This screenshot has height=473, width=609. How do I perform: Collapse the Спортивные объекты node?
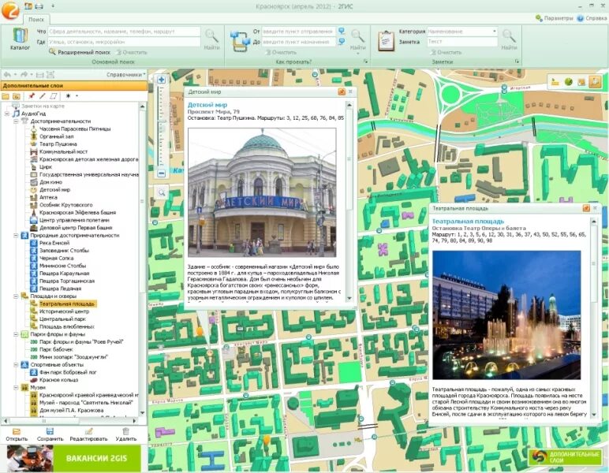tap(16, 364)
